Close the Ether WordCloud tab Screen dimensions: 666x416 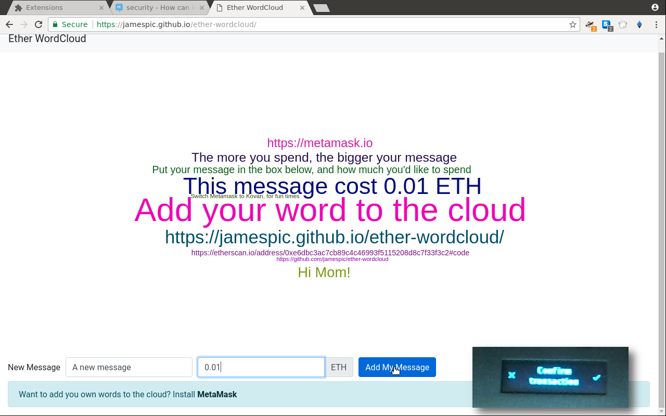[x=302, y=8]
